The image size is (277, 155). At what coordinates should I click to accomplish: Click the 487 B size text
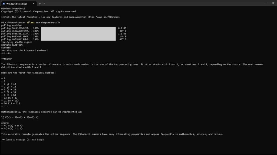click(123, 39)
